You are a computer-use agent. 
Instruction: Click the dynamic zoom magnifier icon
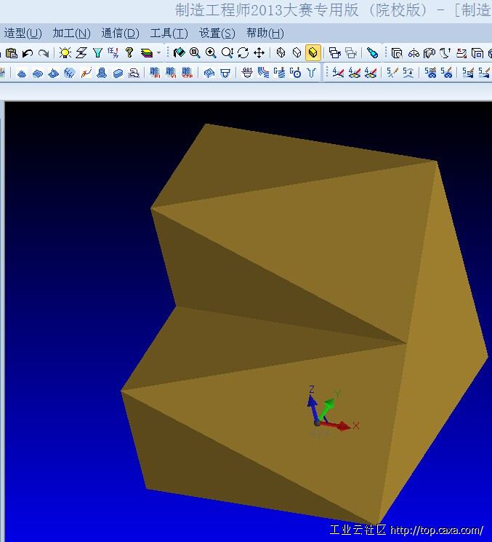227,53
